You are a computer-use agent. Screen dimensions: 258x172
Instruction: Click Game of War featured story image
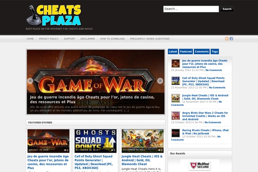click(48, 141)
